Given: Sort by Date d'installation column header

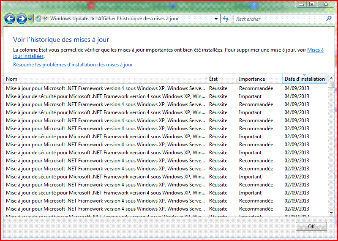Looking at the screenshot, I should point(305,79).
